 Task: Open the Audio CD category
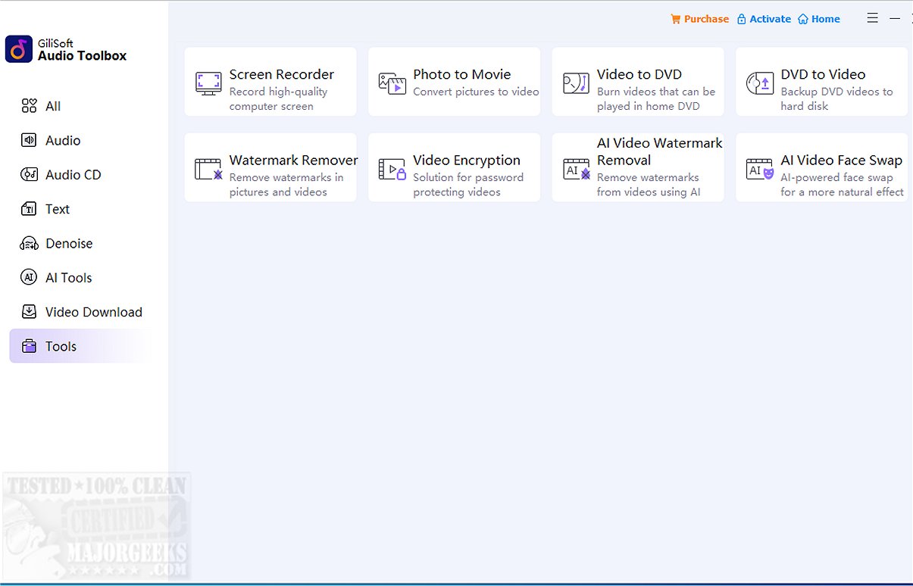[x=73, y=175]
